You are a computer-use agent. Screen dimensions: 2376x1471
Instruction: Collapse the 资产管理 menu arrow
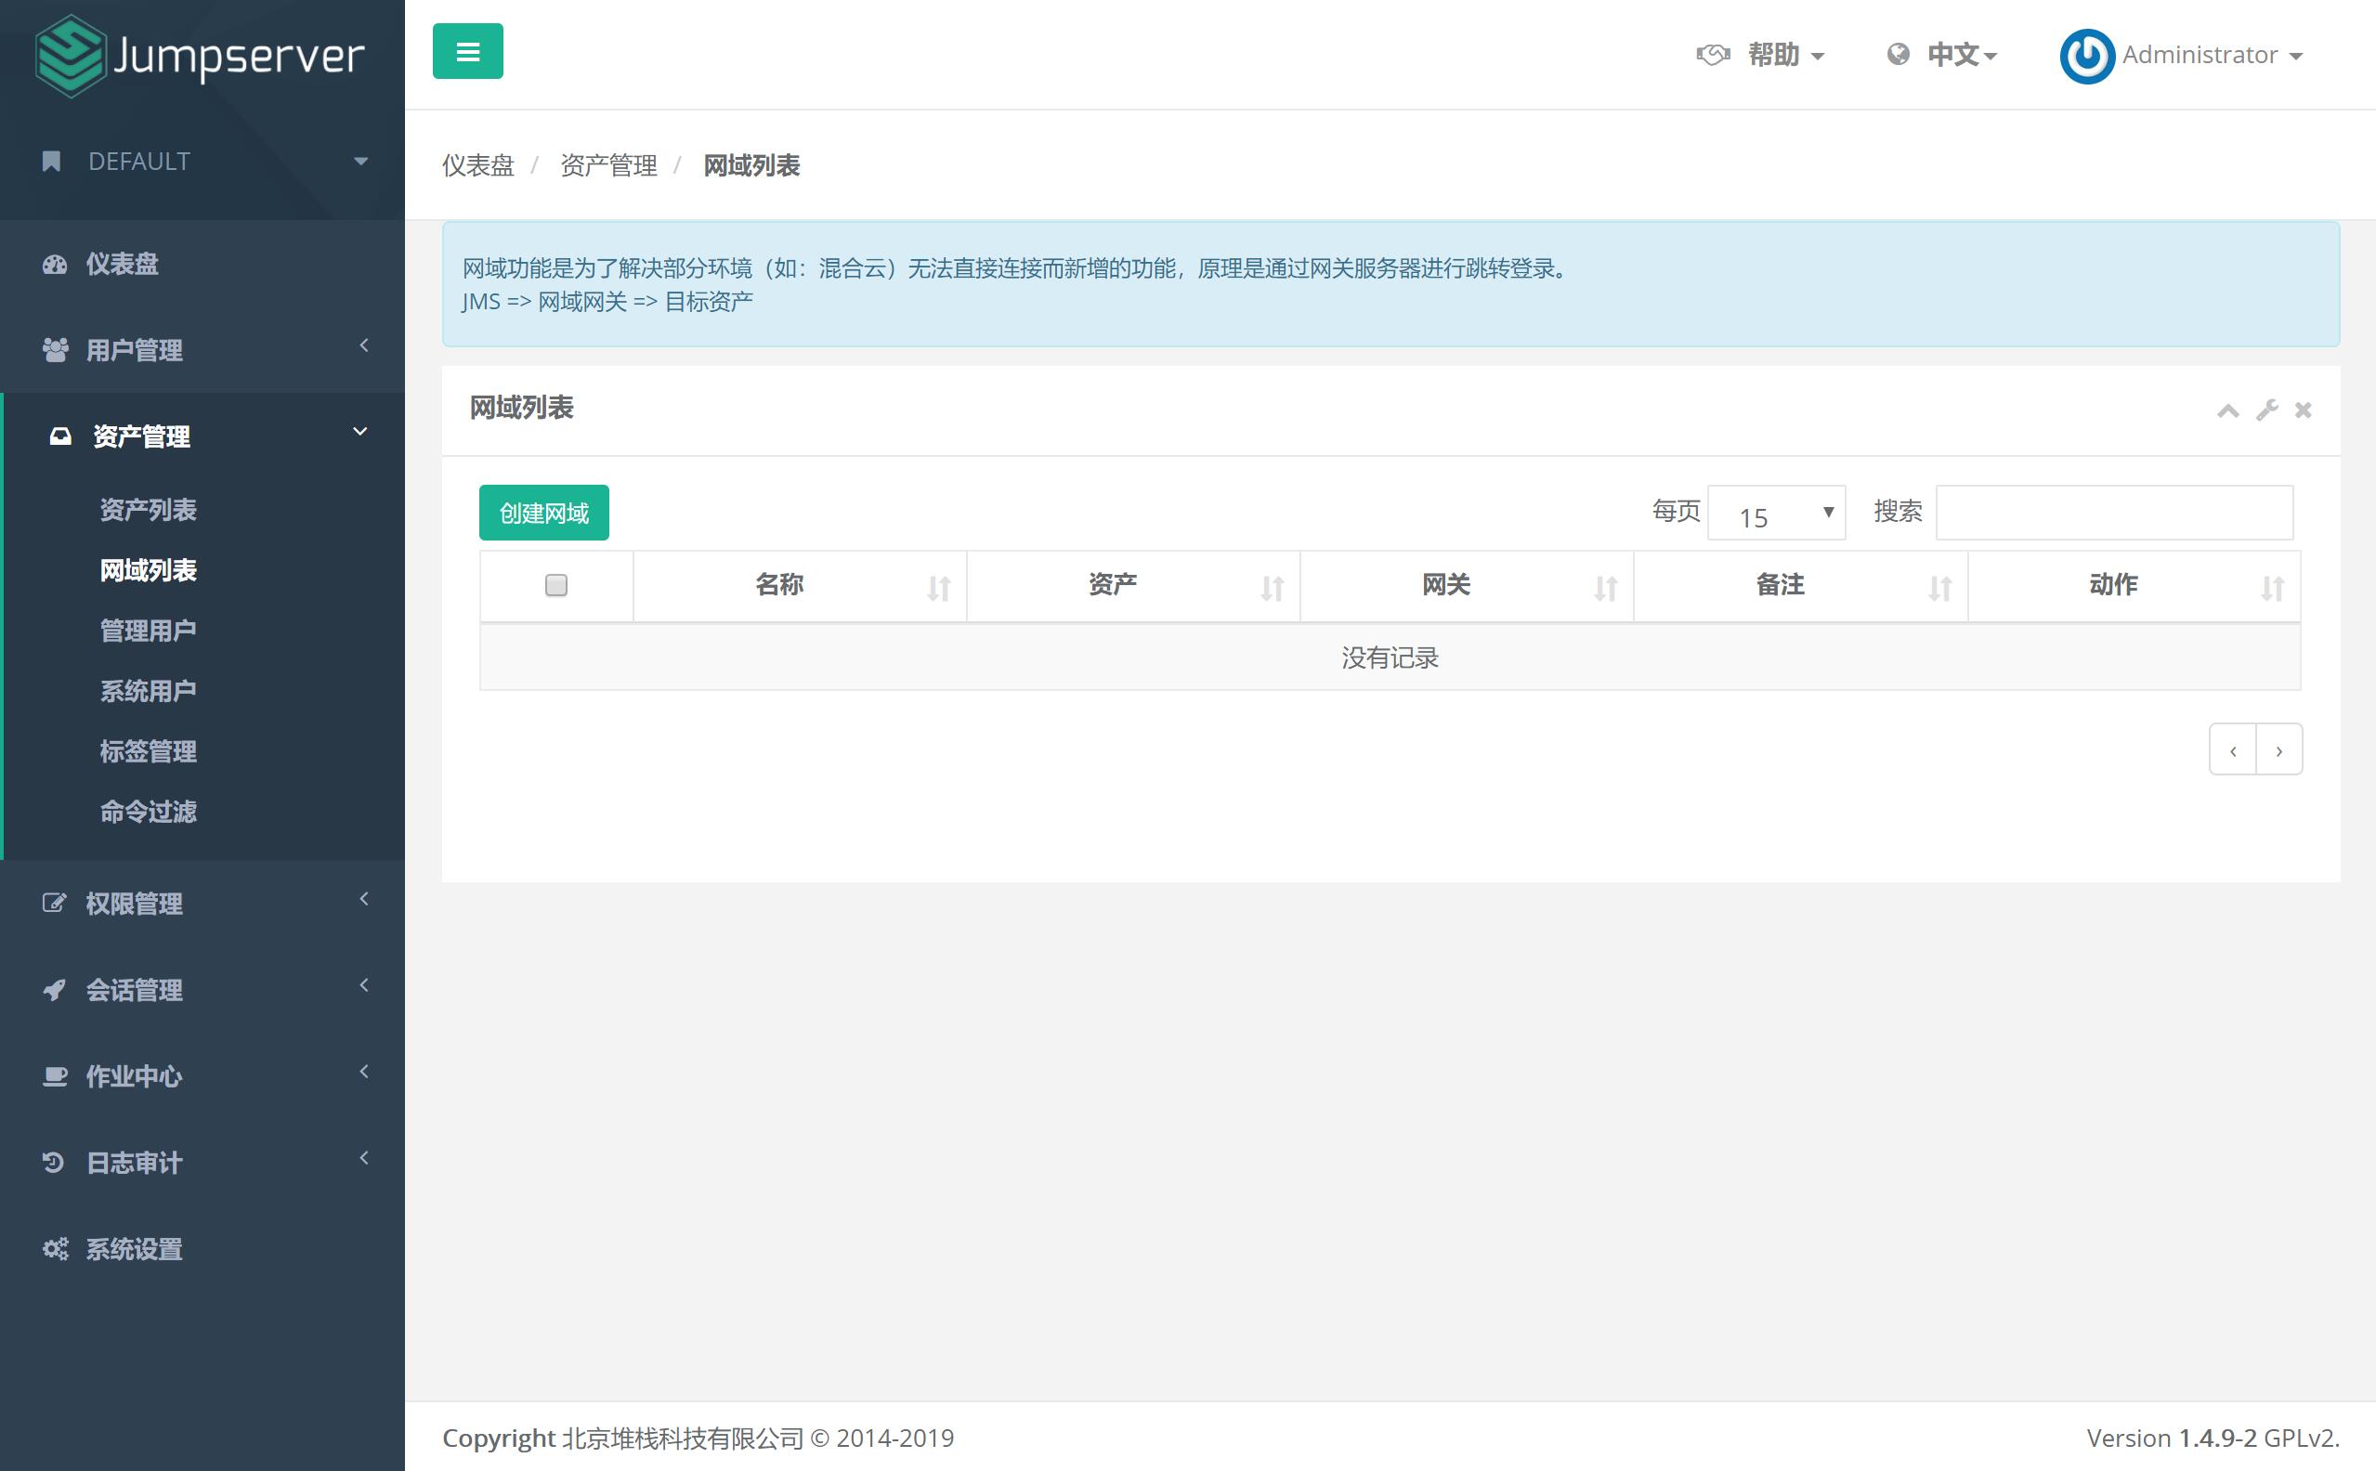tap(360, 432)
